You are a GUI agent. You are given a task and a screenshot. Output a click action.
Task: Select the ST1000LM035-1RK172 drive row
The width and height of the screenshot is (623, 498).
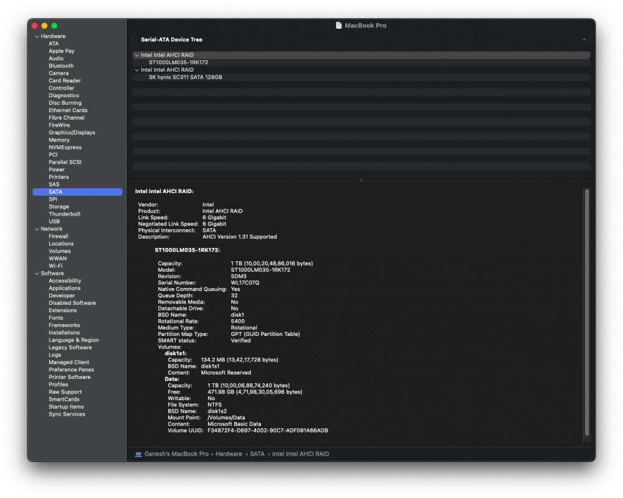click(x=361, y=62)
